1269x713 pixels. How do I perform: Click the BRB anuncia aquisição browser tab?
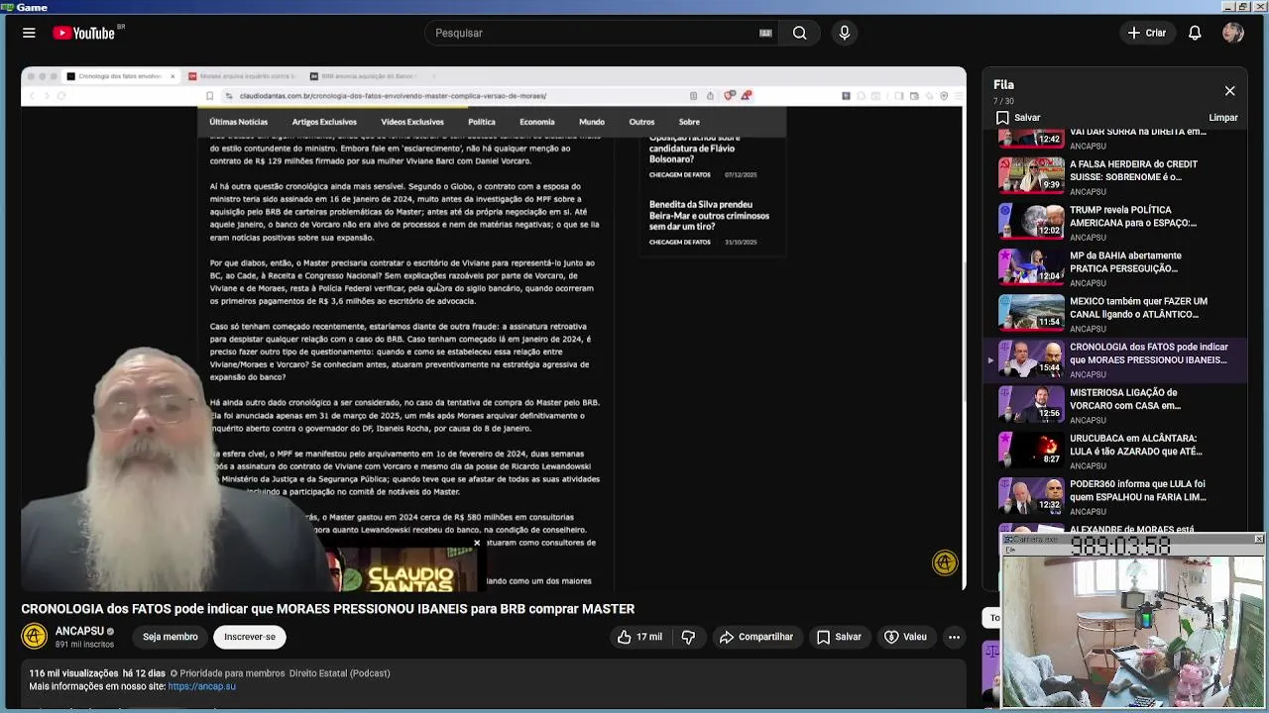363,76
